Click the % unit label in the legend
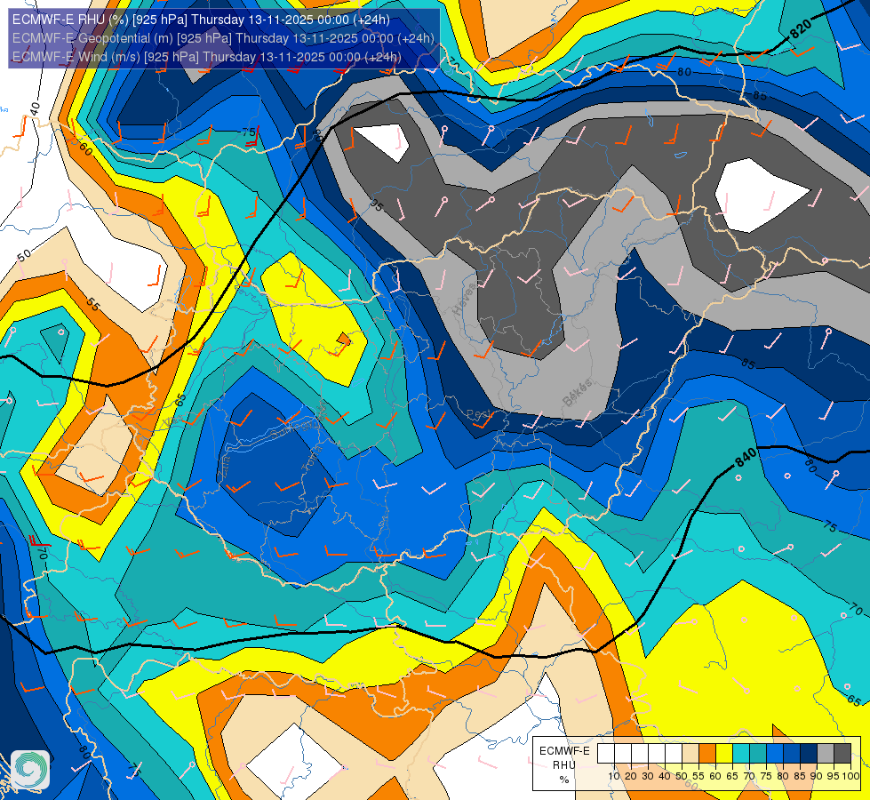 [564, 780]
